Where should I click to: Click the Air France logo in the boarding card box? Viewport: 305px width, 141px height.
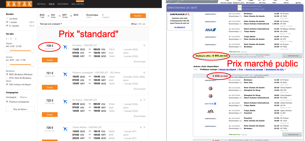click(x=179, y=14)
